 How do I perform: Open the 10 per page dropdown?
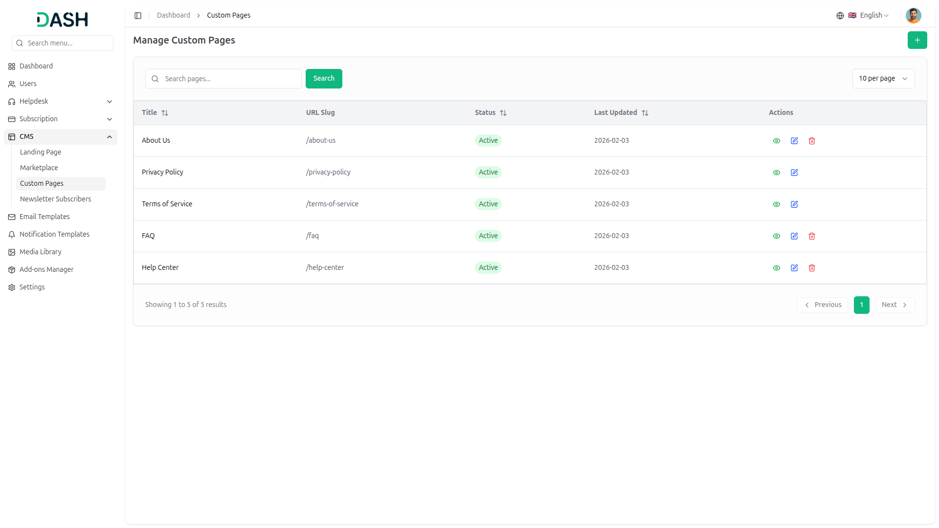click(883, 79)
